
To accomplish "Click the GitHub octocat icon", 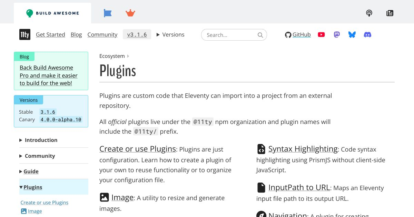I will pyautogui.click(x=288, y=35).
